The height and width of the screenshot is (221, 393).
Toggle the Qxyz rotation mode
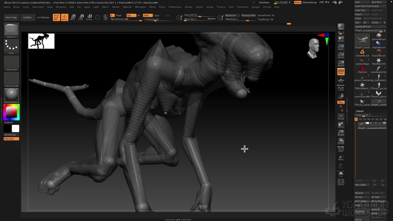341,102
